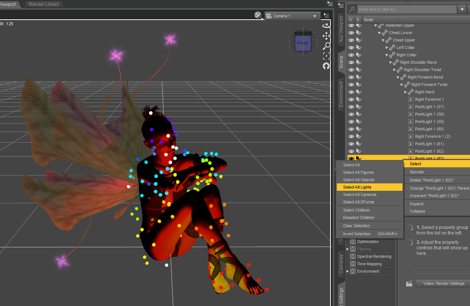Image resolution: width=470 pixels, height=306 pixels.
Task: Click Collapse in the context menu
Action: [437, 211]
